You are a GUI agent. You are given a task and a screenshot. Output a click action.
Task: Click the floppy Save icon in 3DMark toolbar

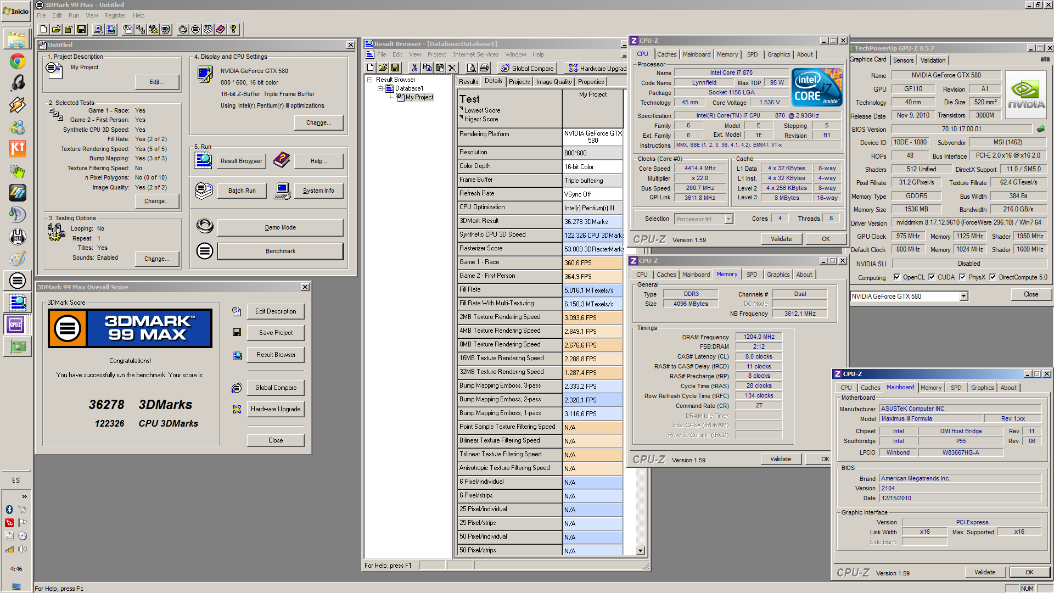click(82, 29)
